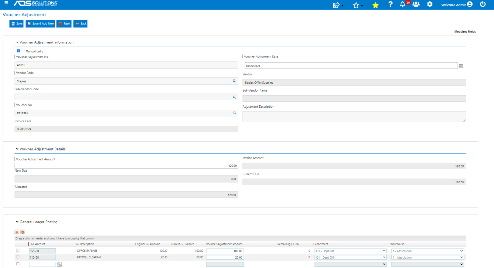Image resolution: width=494 pixels, height=268 pixels.
Task: Tick the checkbox for GL row 555-00
Action: coord(18,251)
